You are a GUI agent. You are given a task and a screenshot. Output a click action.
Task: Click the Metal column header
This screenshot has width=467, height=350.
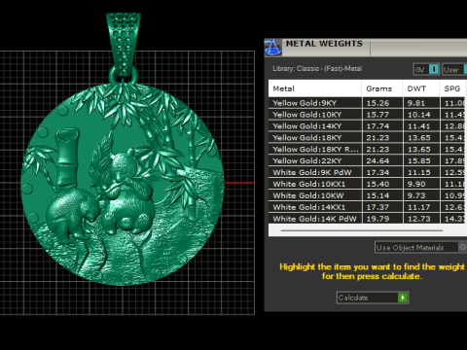click(x=315, y=88)
